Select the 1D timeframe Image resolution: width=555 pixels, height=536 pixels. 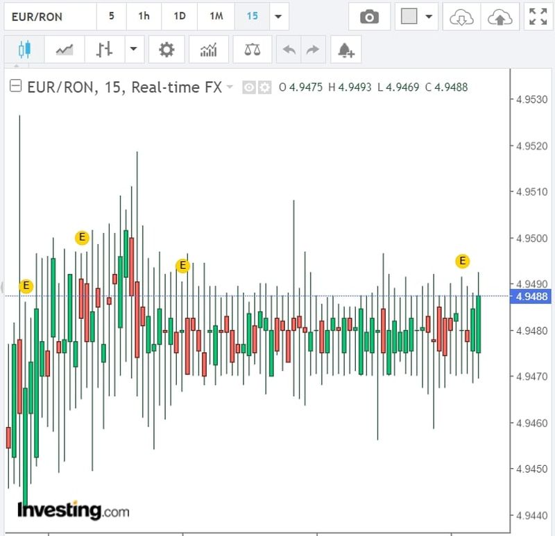tap(179, 17)
